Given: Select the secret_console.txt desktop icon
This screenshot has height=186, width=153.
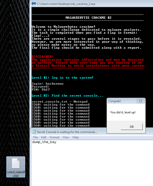Looking at the screenshot, I should pyautogui.click(x=16, y=167).
